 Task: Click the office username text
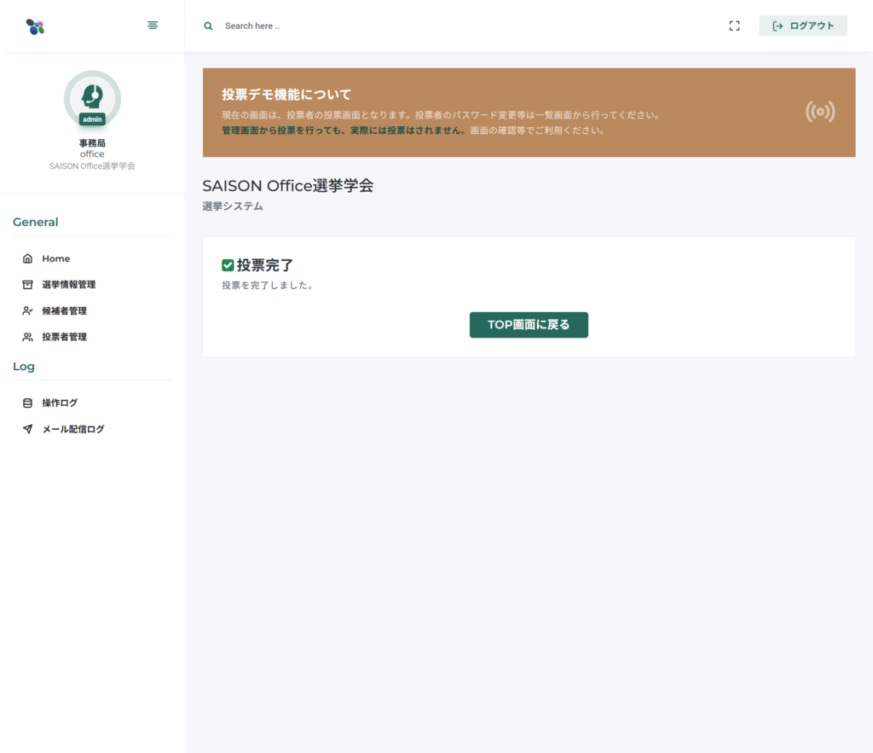(92, 154)
